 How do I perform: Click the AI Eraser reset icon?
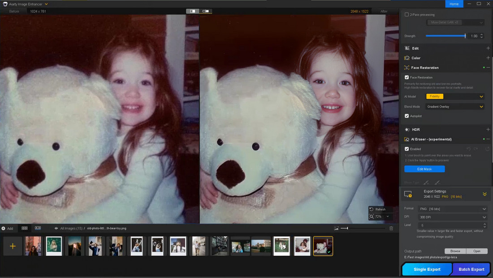pos(488,149)
